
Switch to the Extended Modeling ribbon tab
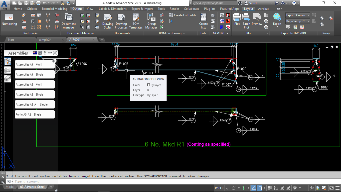pos(54,8)
